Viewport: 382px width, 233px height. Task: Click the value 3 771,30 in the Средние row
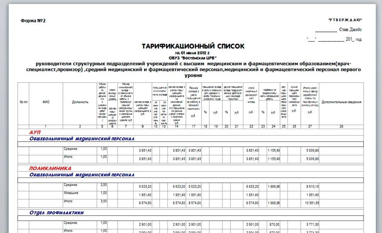pos(313,224)
